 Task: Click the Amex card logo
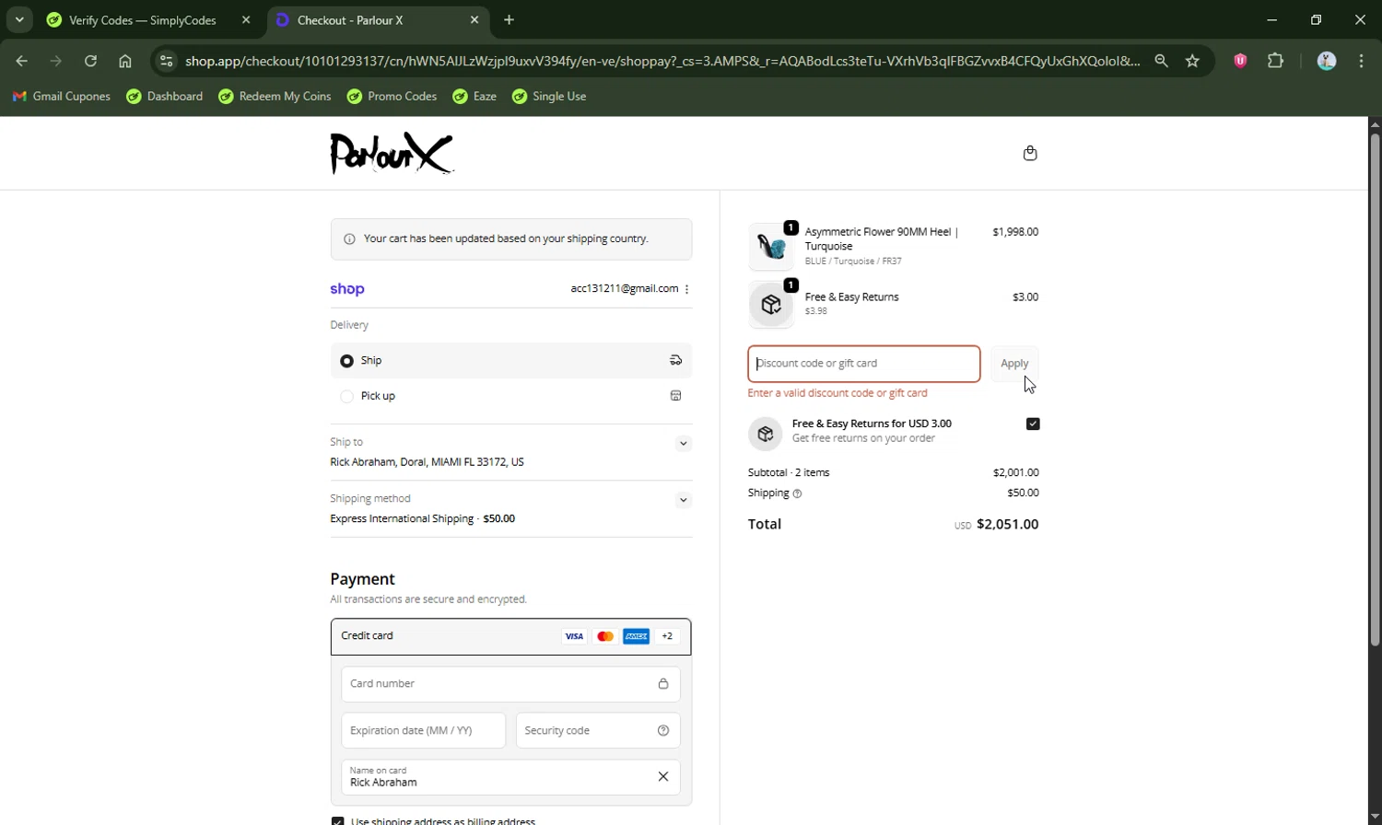[x=636, y=636]
